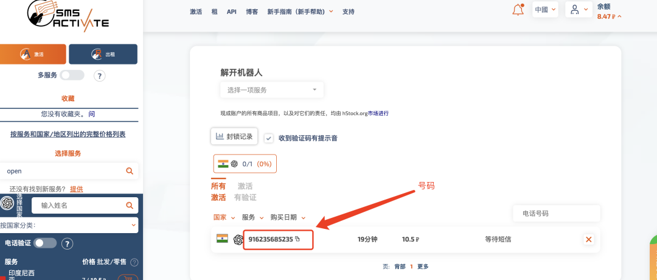Open the 中国 language dropdown
This screenshot has width=657, height=280.
pyautogui.click(x=545, y=9)
